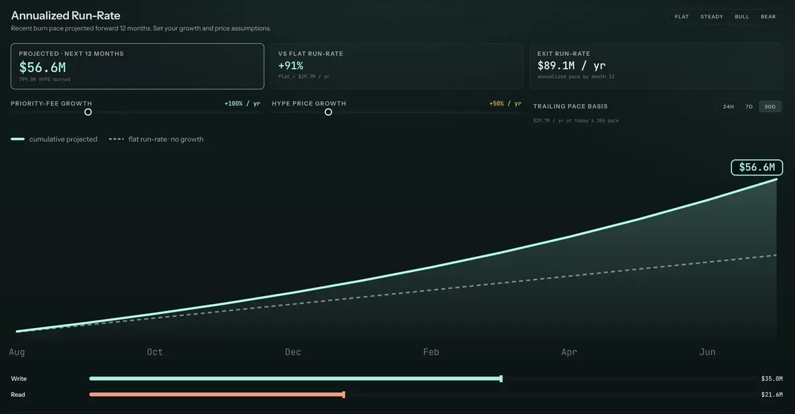Click the Exit Run-Rate card

tap(657, 66)
